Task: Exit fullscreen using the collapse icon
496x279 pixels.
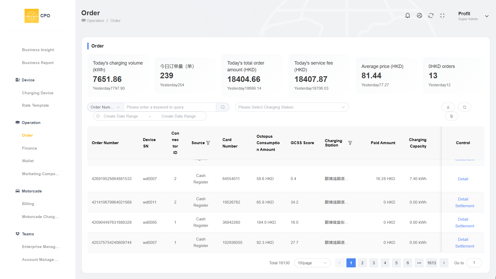Action: pyautogui.click(x=442, y=16)
